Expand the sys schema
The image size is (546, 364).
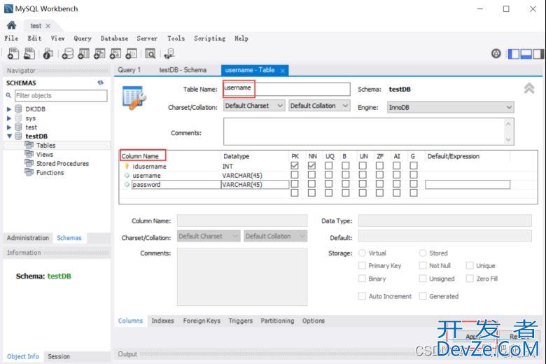click(x=9, y=118)
